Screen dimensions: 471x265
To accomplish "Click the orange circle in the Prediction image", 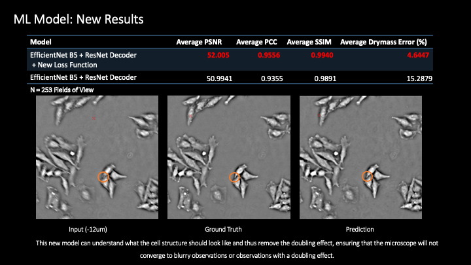I will tap(368, 175).
